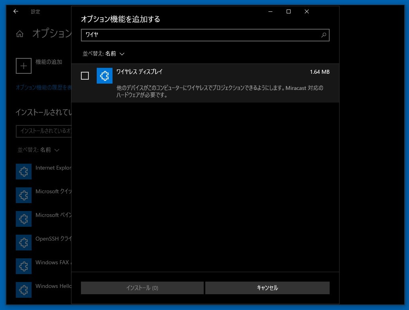Expand the sort options chevron

122,54
